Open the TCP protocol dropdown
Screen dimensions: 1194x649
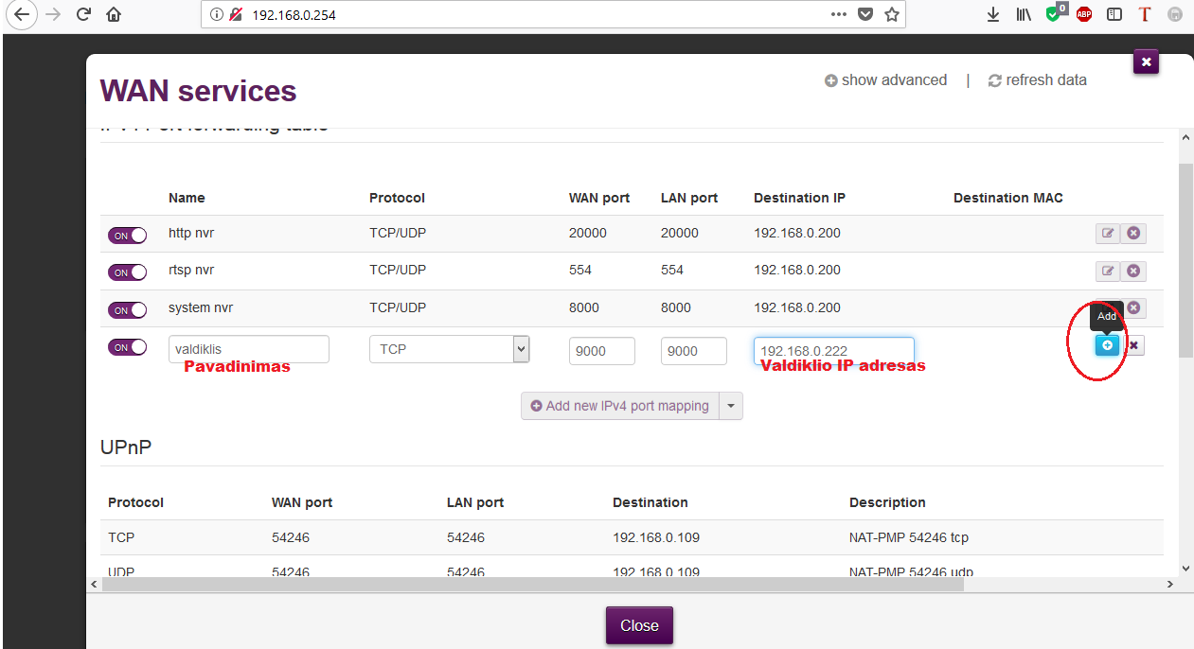449,349
